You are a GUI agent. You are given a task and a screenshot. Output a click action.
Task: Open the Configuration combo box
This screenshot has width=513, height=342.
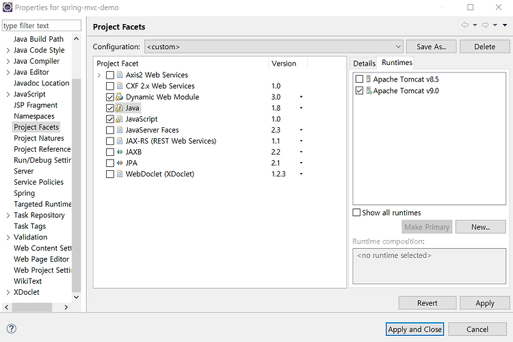coord(274,47)
